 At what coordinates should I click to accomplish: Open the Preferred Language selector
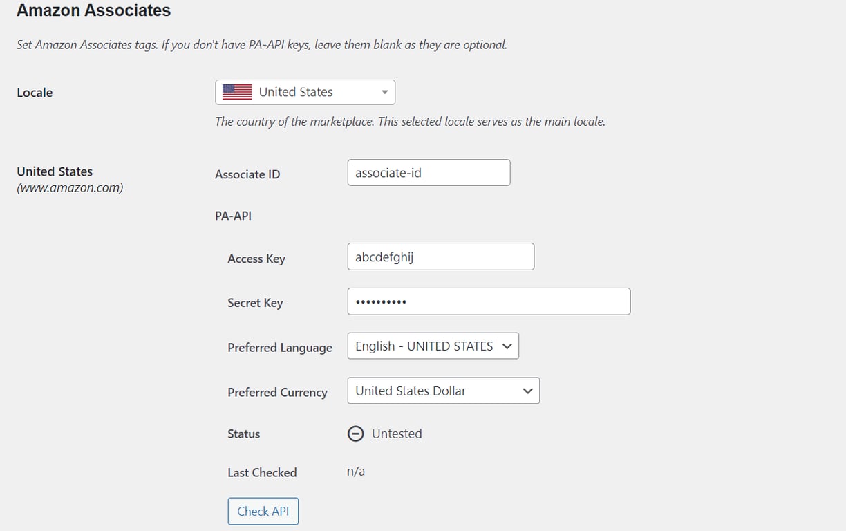tap(433, 346)
